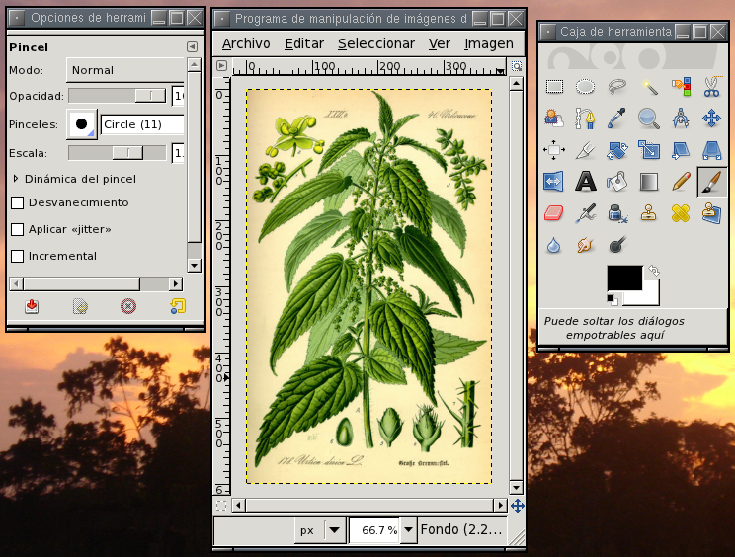
Task: Select the Free Select lasso tool
Action: tap(616, 87)
